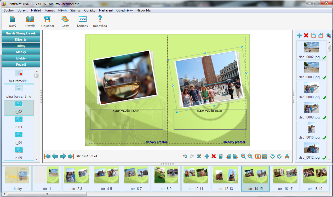
Task: Add image with plus in photo panel
Action: tap(299, 35)
